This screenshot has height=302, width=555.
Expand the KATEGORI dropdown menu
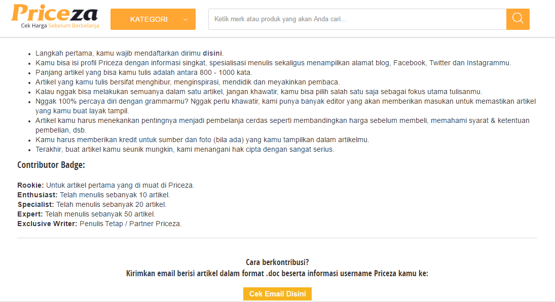[153, 19]
